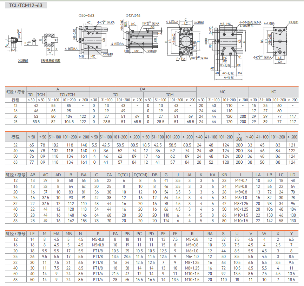This screenshot has width=304, height=286.
Task: Click the A+行程 dimension label
Action: click(x=228, y=77)
